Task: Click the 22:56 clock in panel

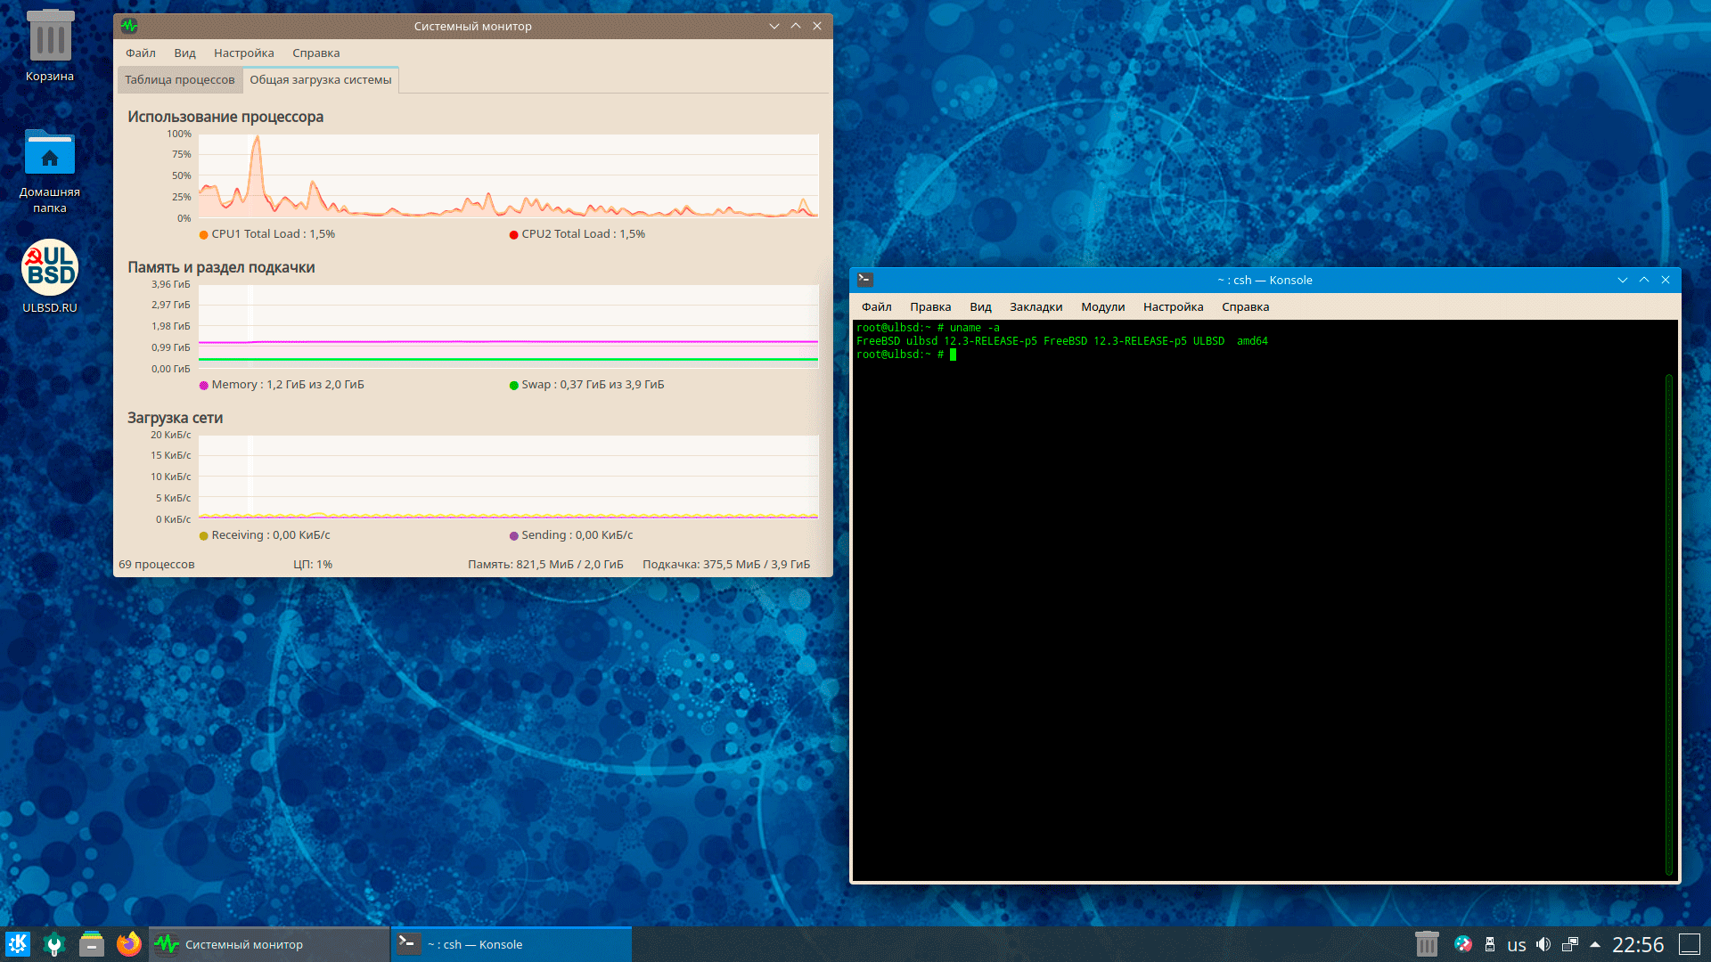Action: tap(1638, 945)
